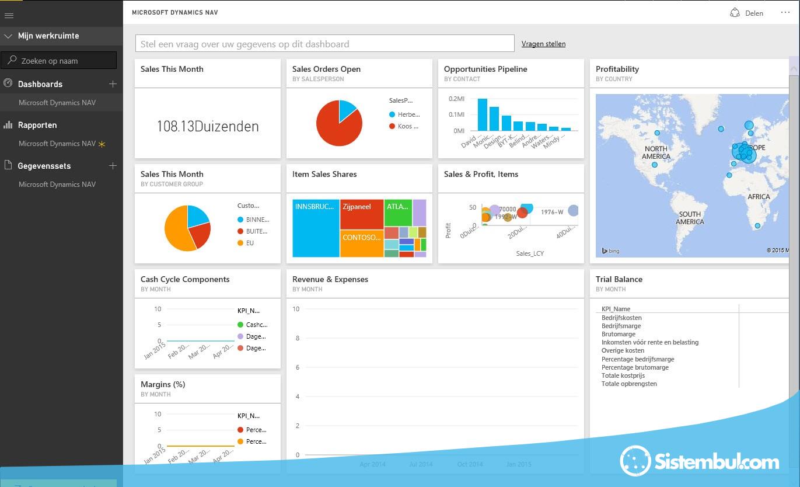
Task: Click the 1976-W bubble in Sales & Profit
Action: click(x=573, y=211)
